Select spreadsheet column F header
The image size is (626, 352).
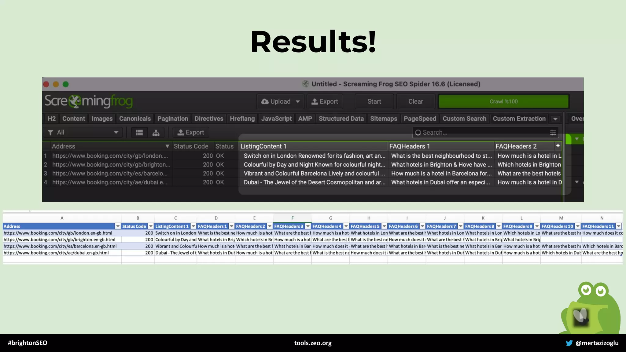click(293, 218)
